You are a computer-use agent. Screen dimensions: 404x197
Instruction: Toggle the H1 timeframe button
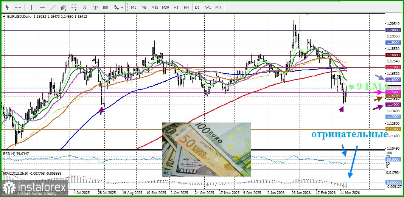point(176,7)
